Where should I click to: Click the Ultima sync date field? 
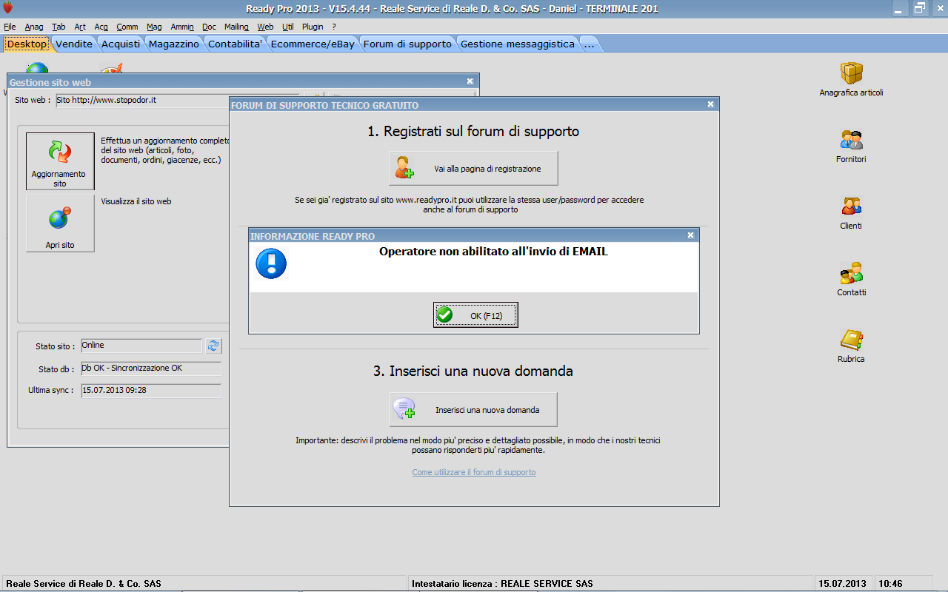(151, 391)
